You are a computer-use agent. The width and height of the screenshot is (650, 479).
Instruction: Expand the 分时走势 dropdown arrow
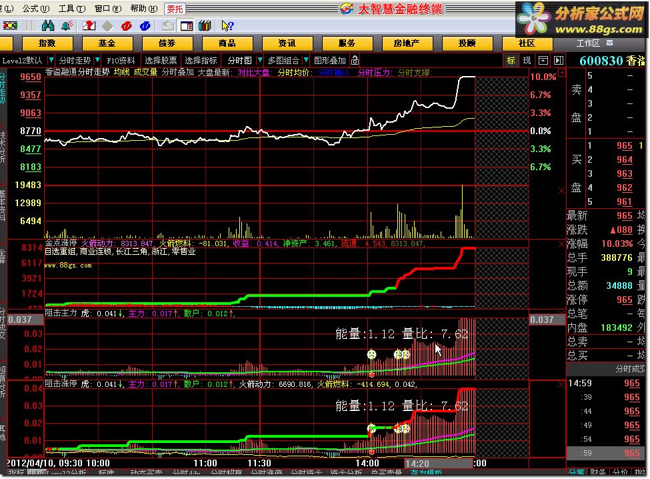pos(97,61)
